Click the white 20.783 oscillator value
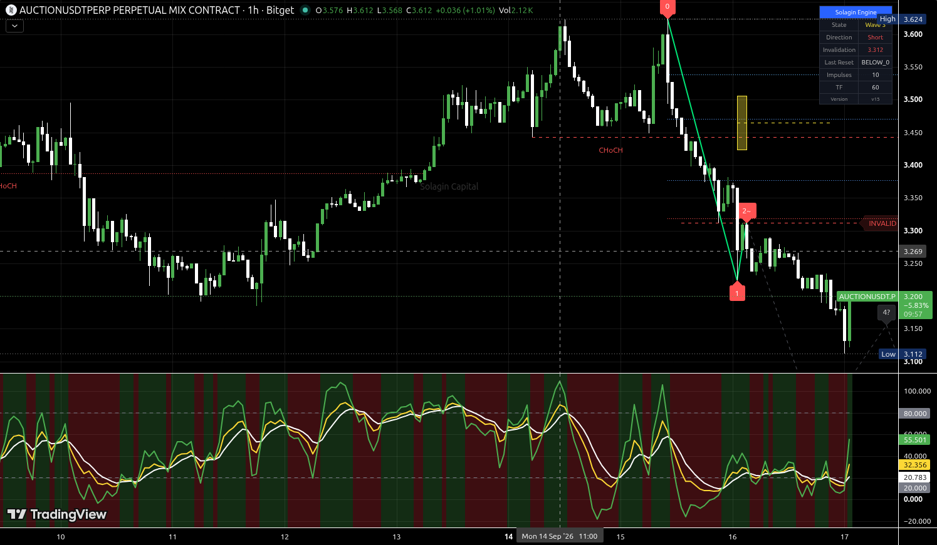Viewport: 937px width, 545px height. 915,477
